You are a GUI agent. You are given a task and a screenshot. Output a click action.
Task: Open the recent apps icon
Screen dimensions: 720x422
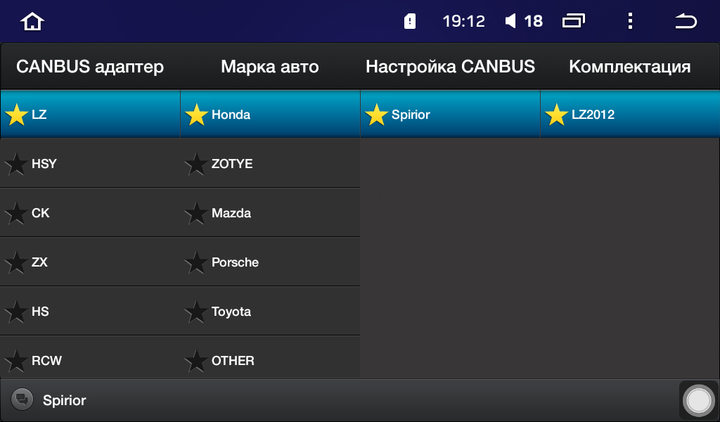[574, 21]
